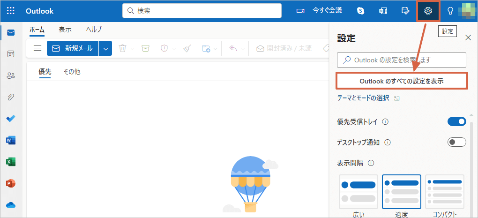Click the tag categorize icon
This screenshot has height=218, width=478.
(325, 48)
